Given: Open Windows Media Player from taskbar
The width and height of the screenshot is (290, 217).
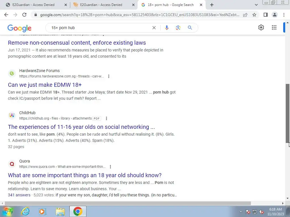Looking at the screenshot, I should 42,211.
